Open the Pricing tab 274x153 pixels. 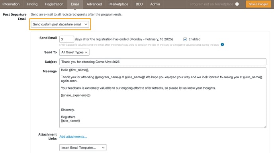[32, 4]
